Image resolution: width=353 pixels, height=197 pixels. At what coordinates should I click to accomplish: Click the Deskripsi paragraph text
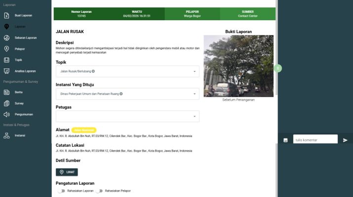(128, 50)
